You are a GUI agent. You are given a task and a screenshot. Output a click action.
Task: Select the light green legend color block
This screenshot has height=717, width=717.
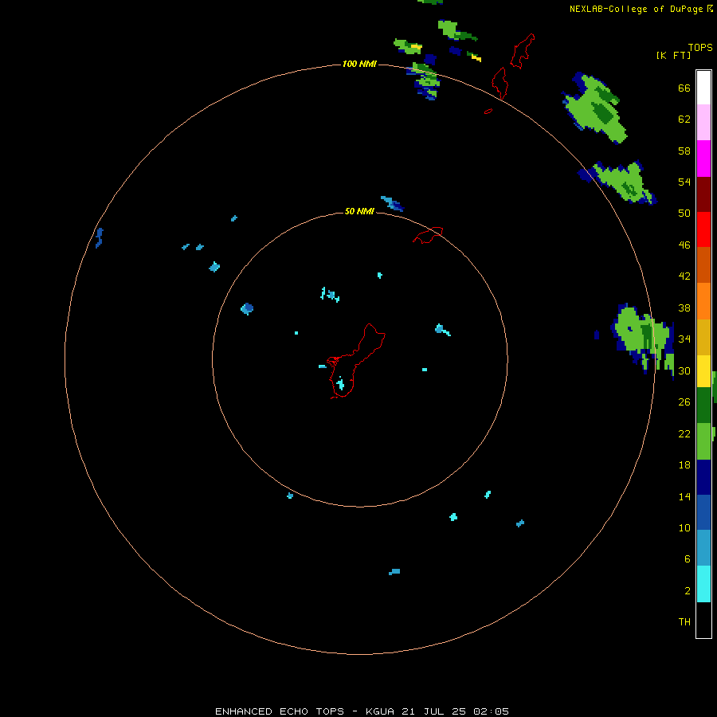[703, 441]
